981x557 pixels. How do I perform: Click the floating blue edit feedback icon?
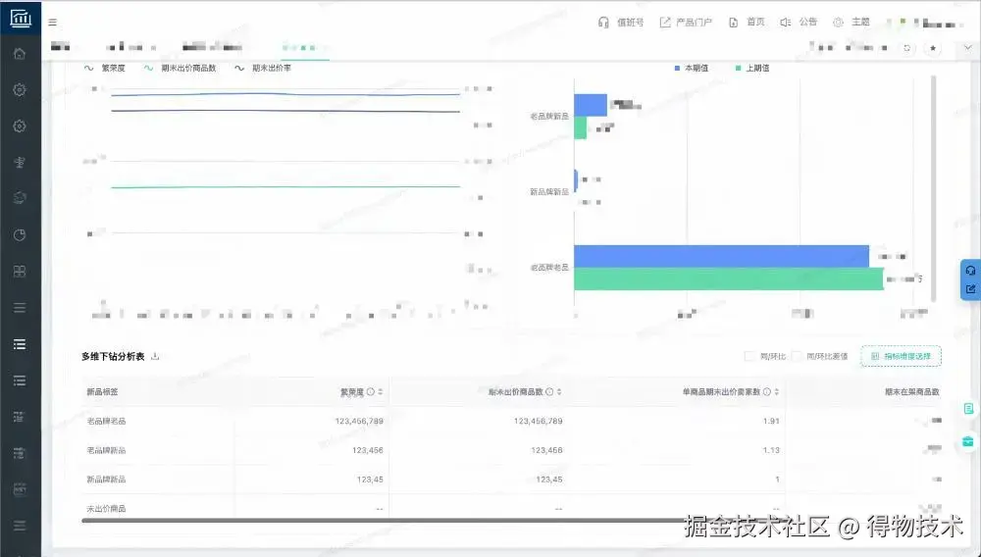coord(970,289)
